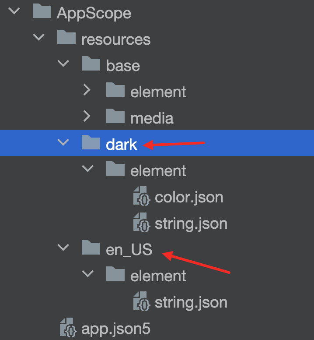Expand the media folder chevron
Screen dimensions: 314x340
[x=87, y=116]
